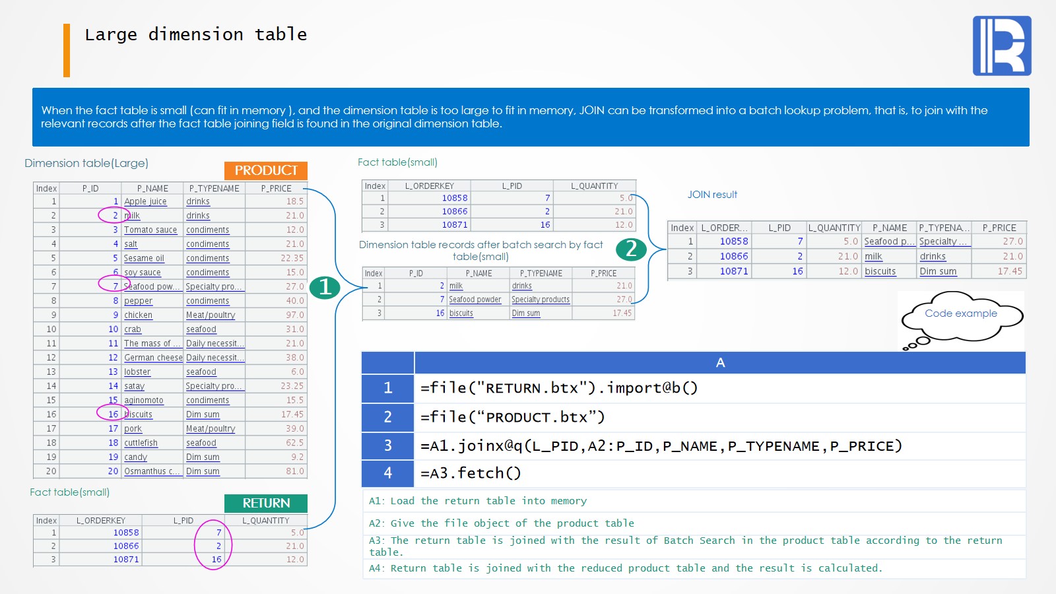The width and height of the screenshot is (1056, 594).
Task: Click order key 10866 in RETURN table
Action: 125,546
